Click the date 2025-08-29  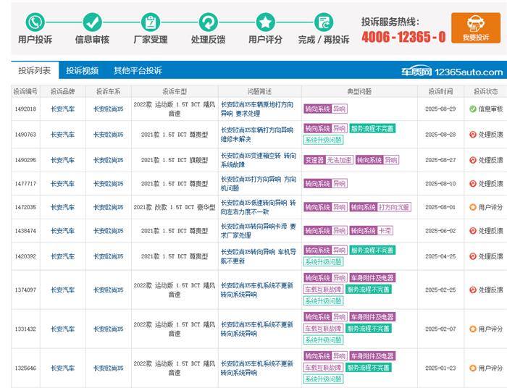(440, 109)
